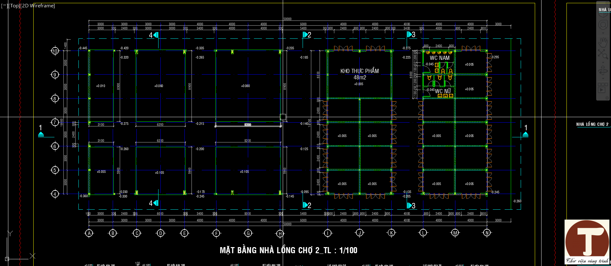
Task: Select the selected 8200 dimension's middle text grip
Action: pos(248,125)
